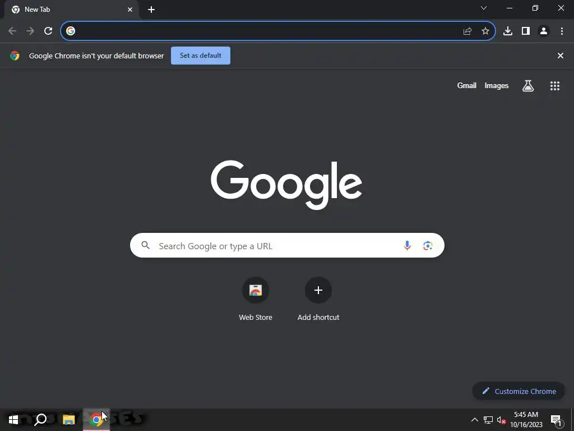Click Set as default button

[201, 56]
